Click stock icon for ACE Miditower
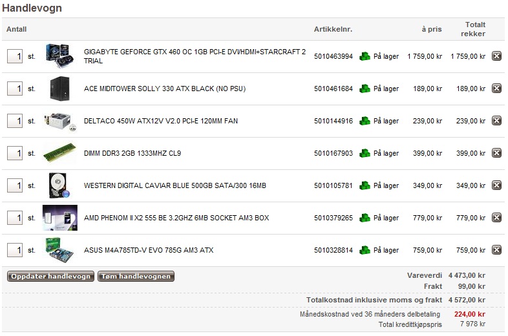Image resolution: width=508 pixels, height=336 pixels. (365, 88)
